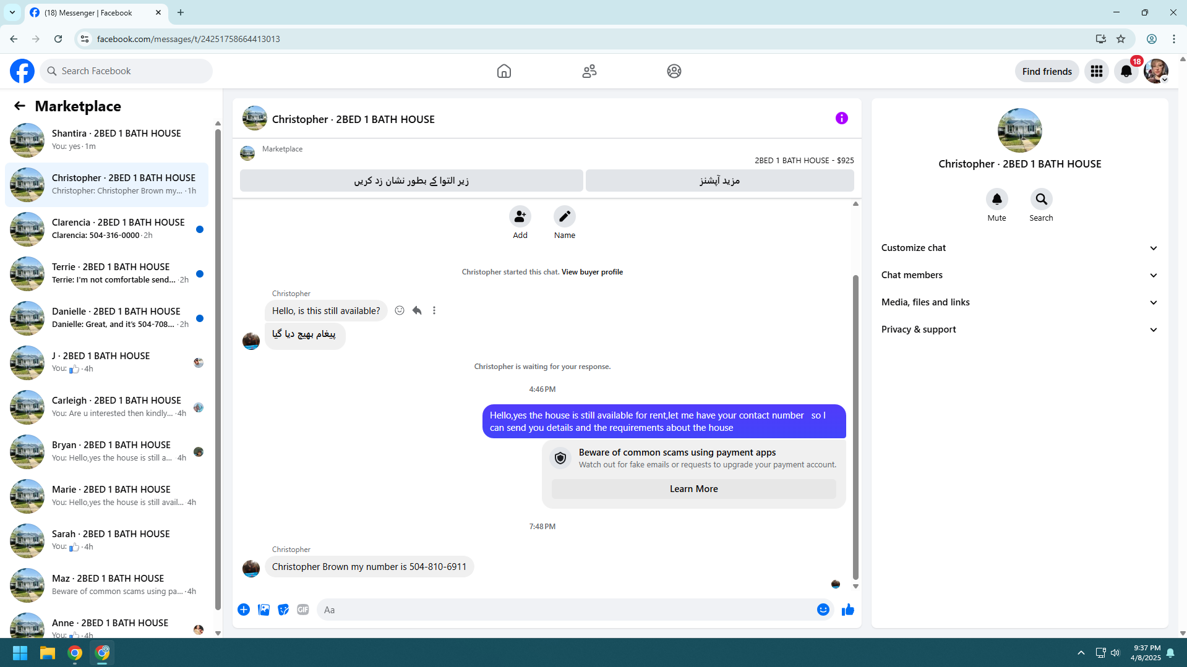This screenshot has height=667, width=1187.
Task: Open Bryan 2BED 1 BATH HOUSE chat
Action: 106,451
